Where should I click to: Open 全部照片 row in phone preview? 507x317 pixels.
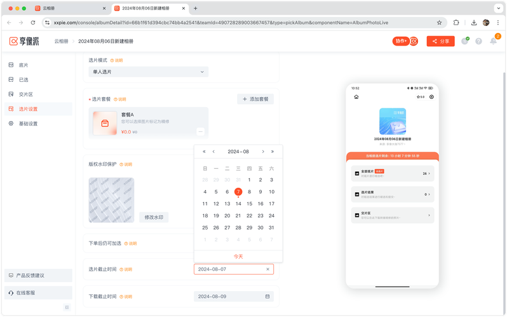click(x=392, y=173)
